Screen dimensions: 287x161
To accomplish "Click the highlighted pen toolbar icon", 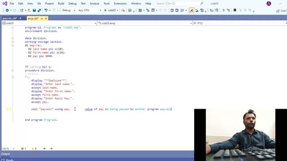I will coord(191,10).
